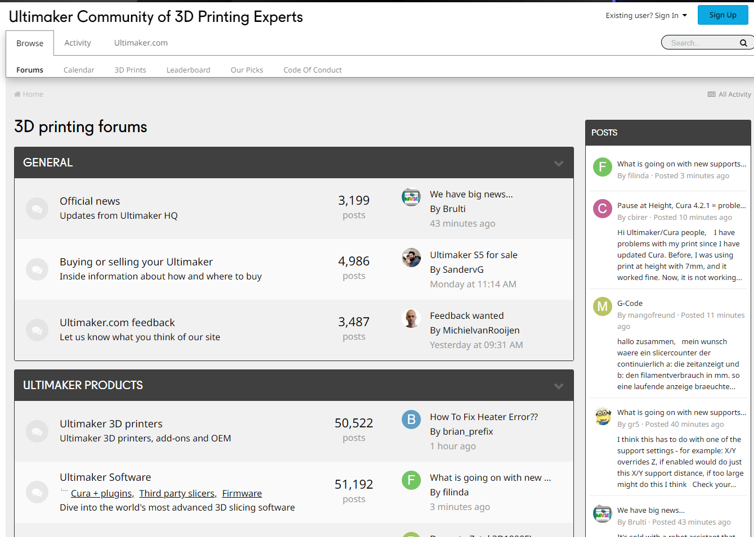Click the Sign Up button

click(723, 15)
